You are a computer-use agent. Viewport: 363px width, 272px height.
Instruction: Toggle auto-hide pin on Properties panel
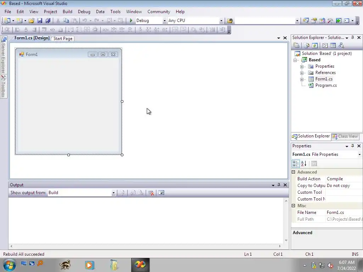pos(353,146)
